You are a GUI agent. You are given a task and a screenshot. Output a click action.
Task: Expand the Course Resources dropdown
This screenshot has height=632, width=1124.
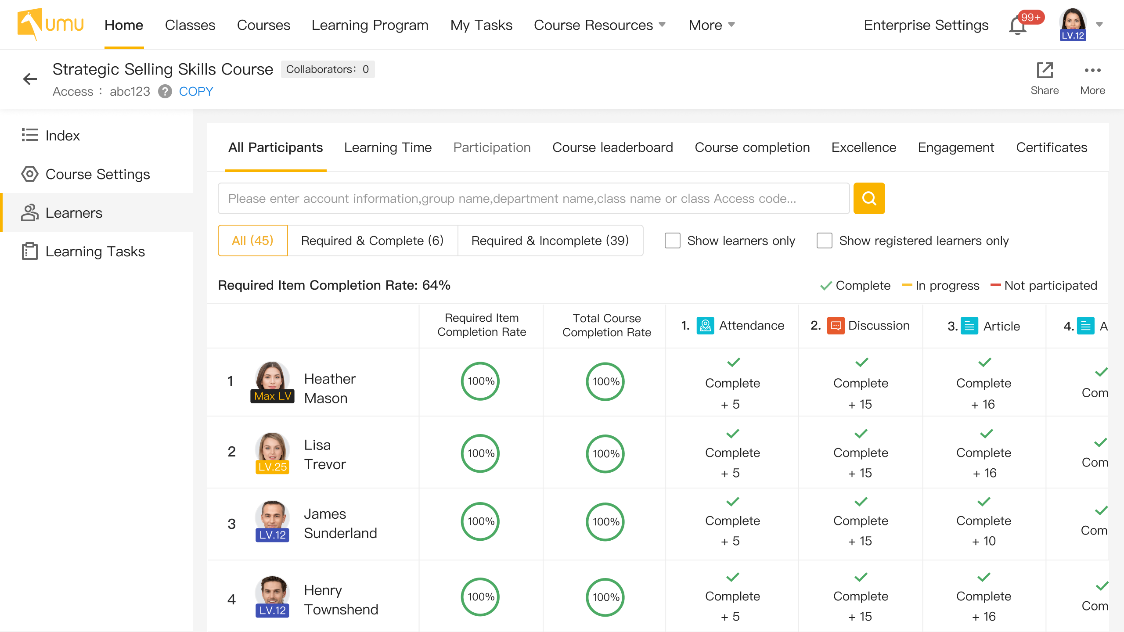(x=599, y=25)
